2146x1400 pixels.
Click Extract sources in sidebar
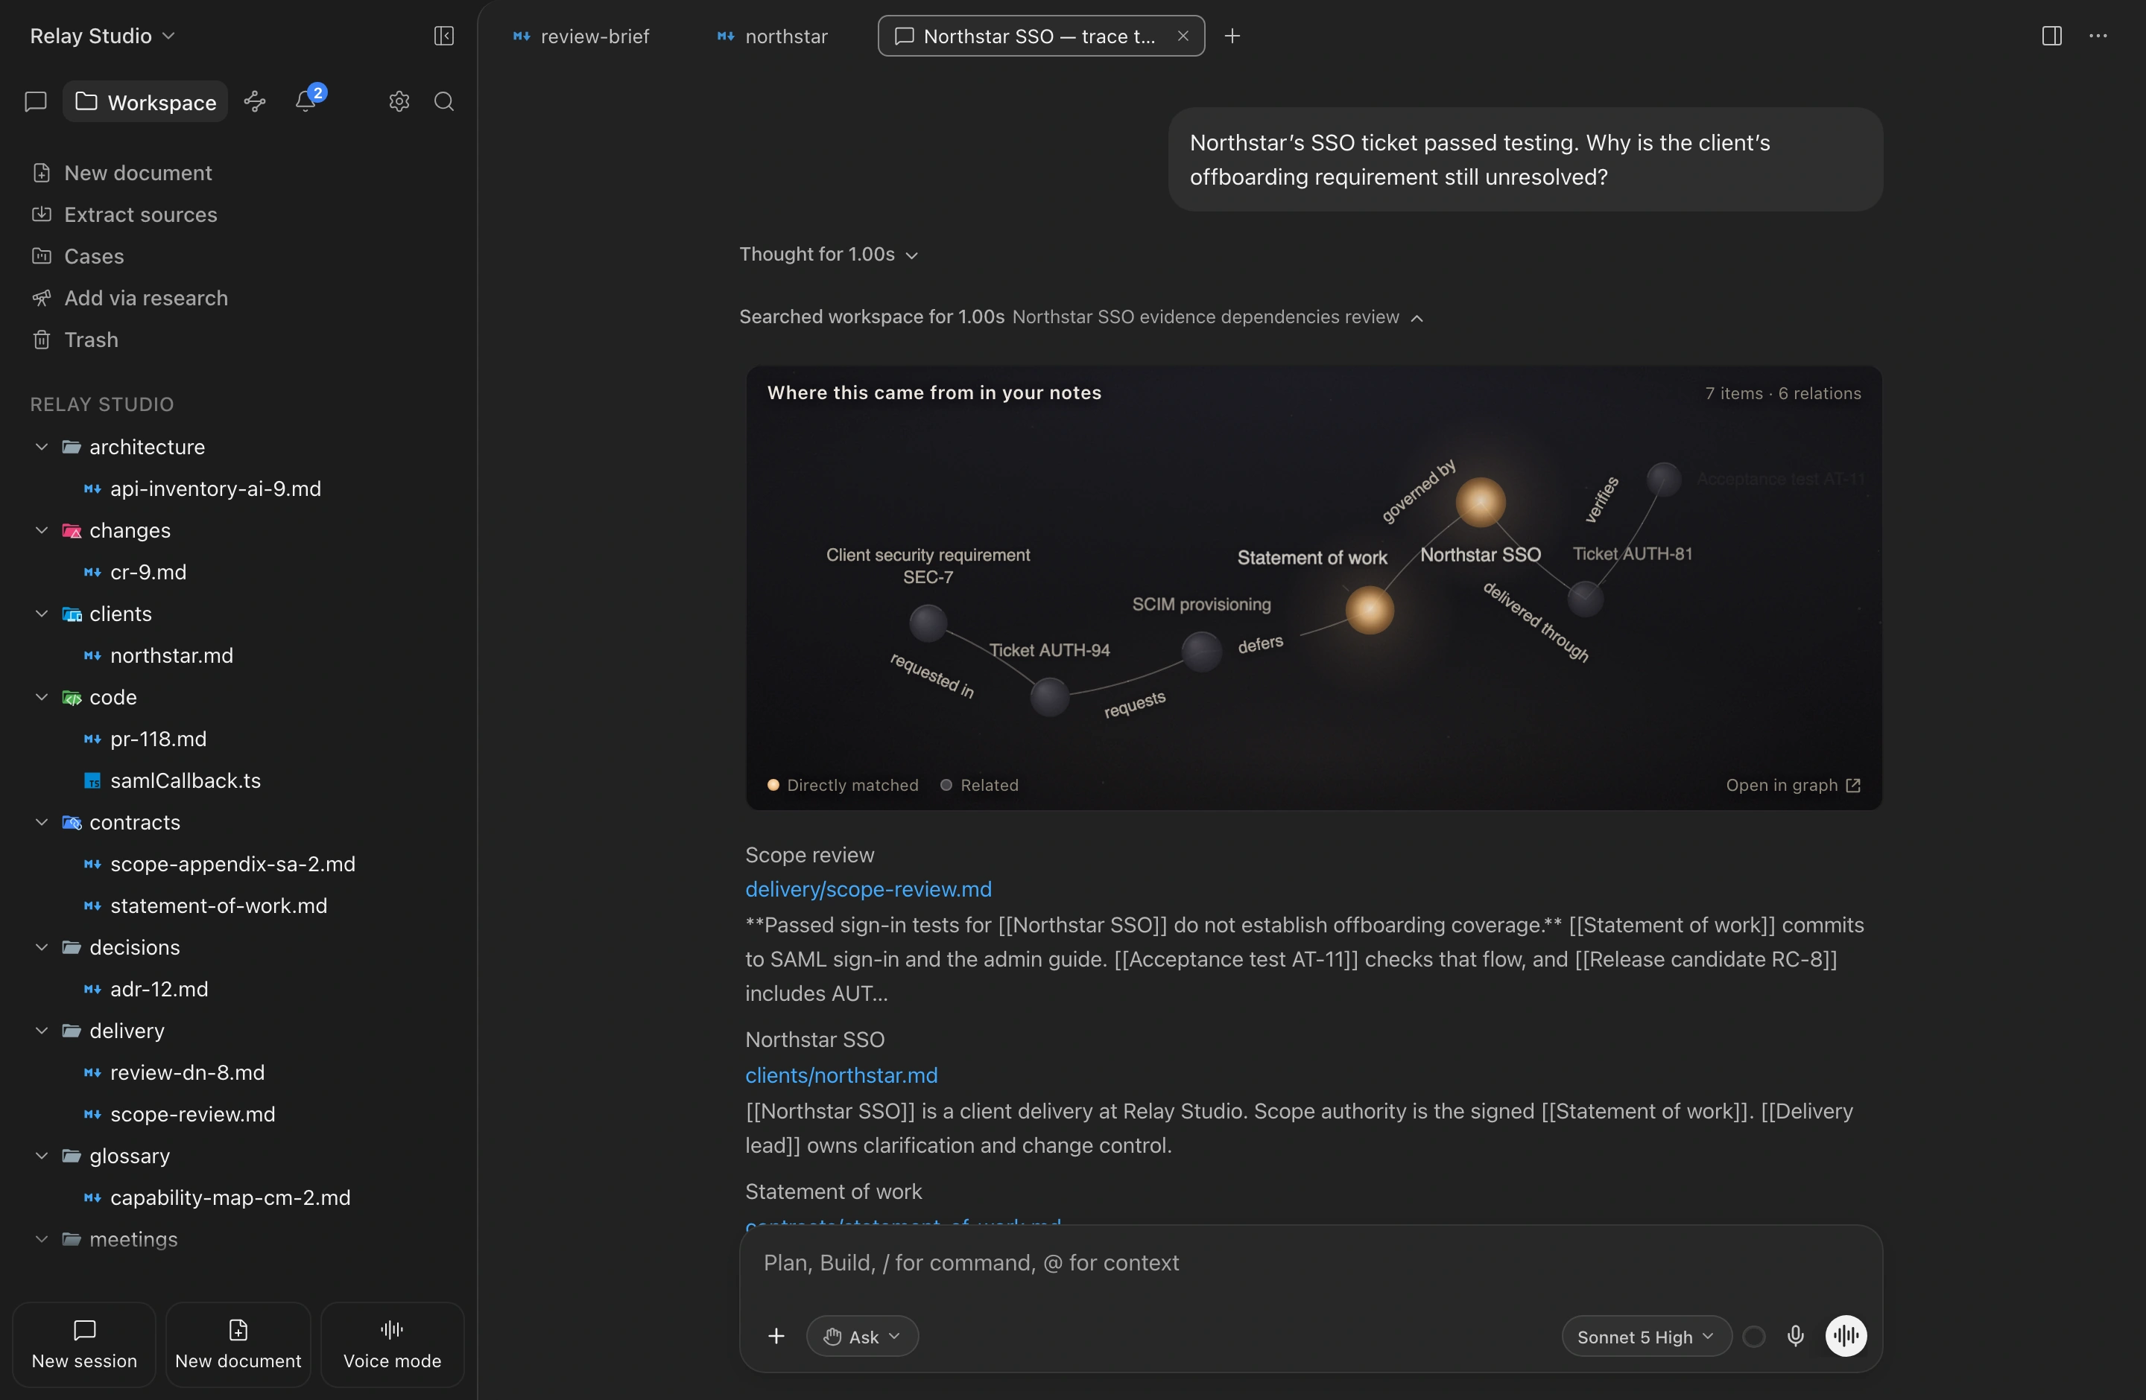click(x=124, y=214)
